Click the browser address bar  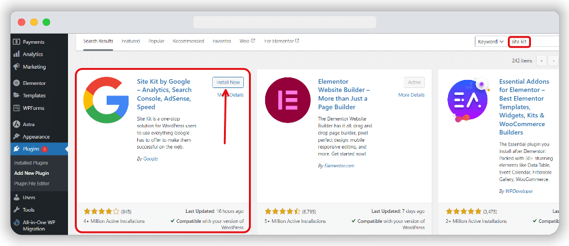coord(285,22)
